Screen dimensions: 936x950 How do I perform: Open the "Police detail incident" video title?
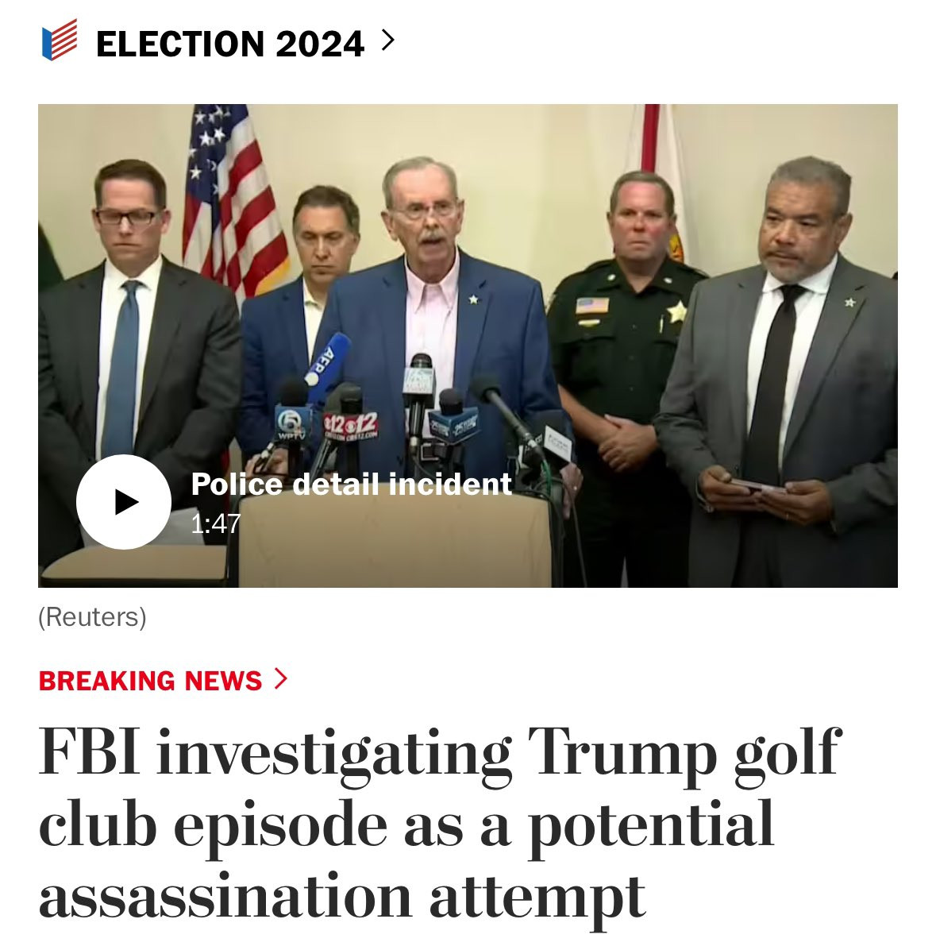coord(351,484)
